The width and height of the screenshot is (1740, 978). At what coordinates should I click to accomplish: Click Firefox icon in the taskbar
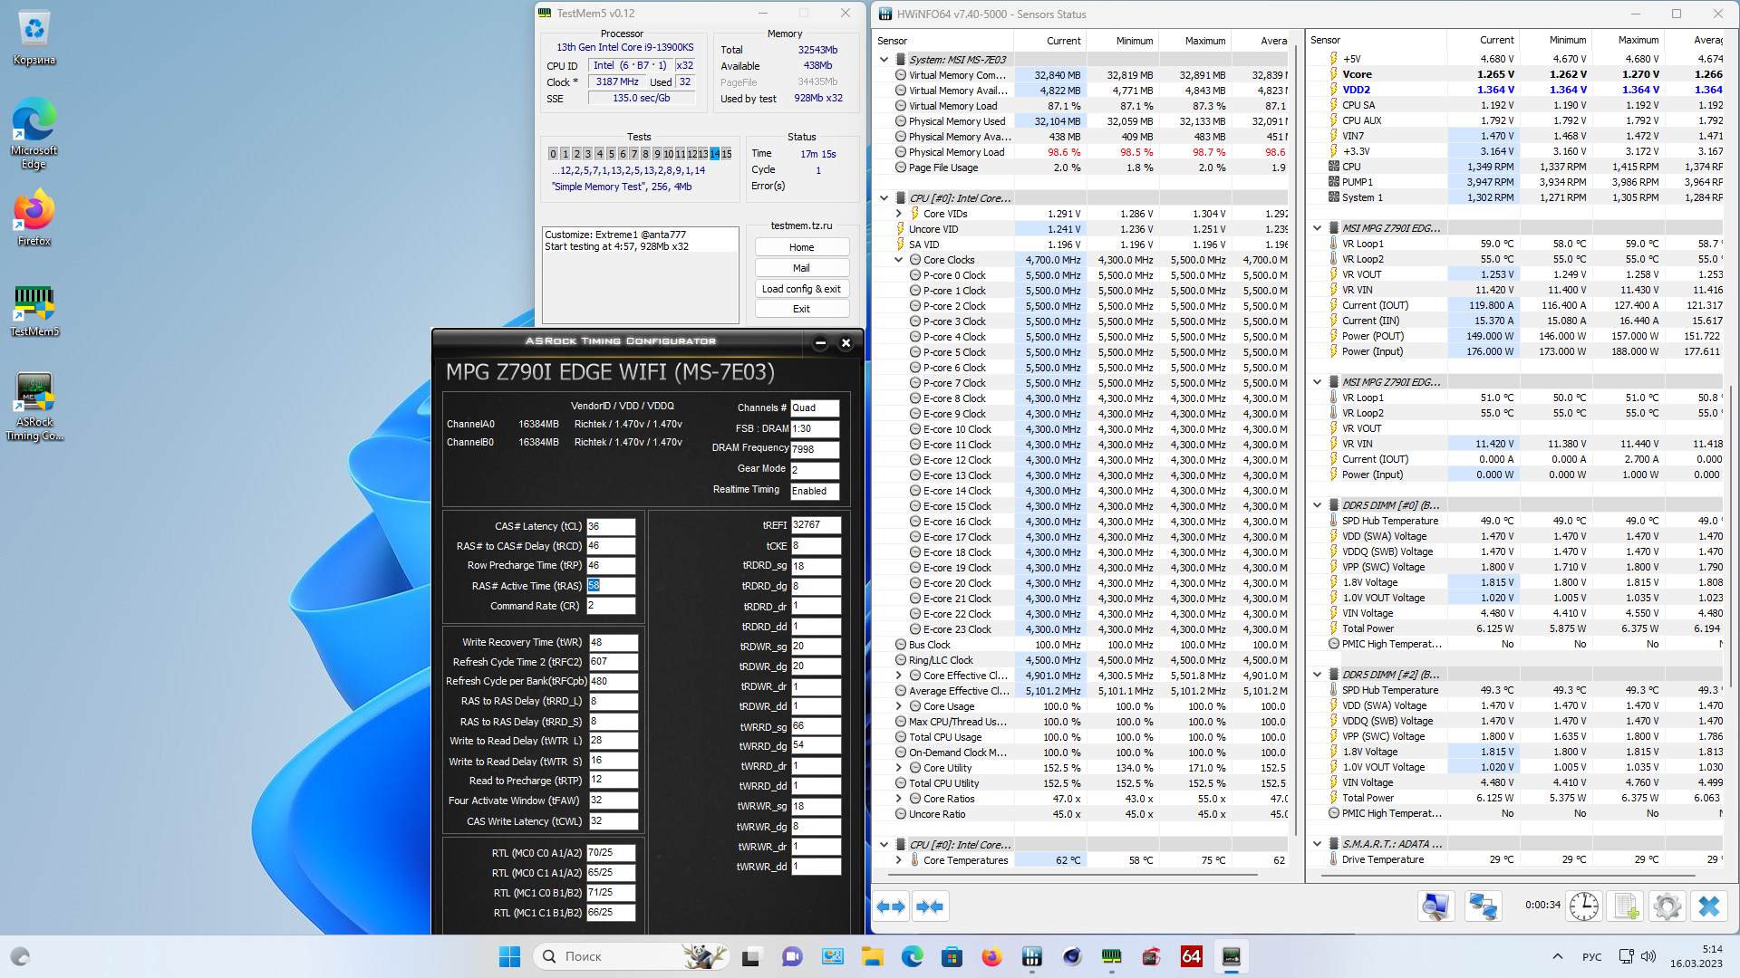coord(991,956)
